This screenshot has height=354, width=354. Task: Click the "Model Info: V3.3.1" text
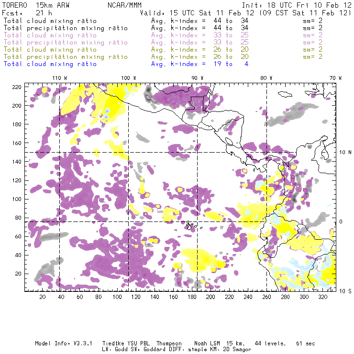(x=64, y=343)
